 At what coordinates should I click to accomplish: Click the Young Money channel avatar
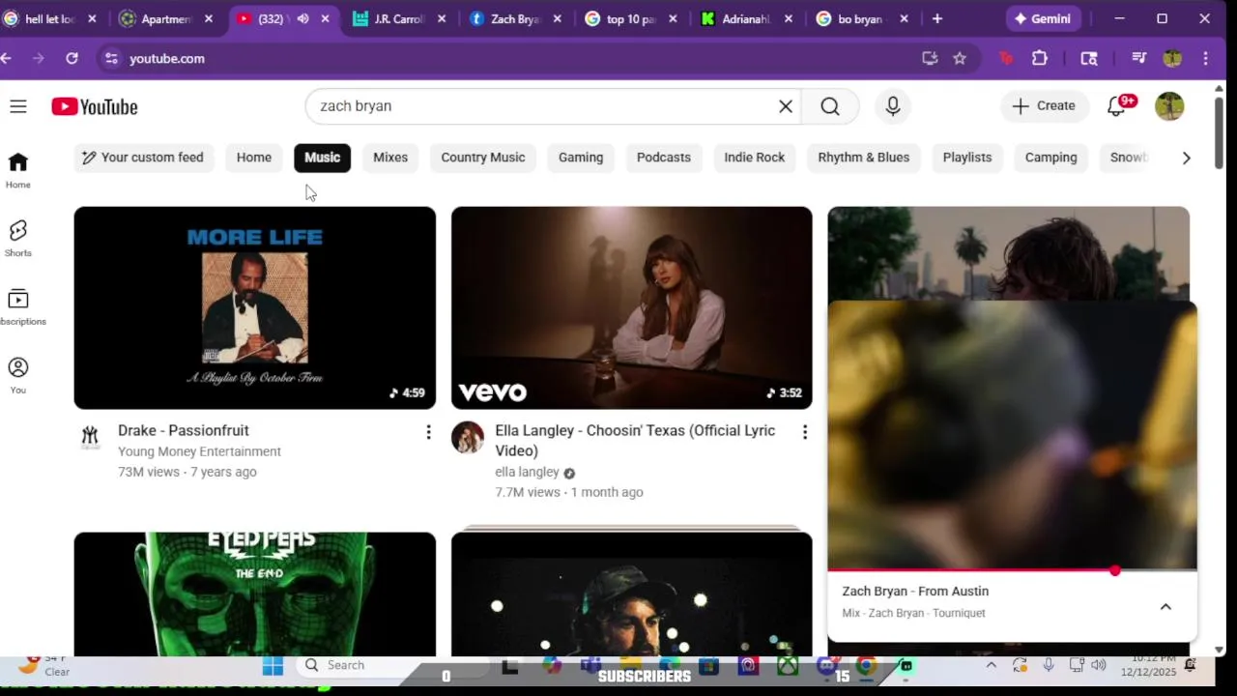click(x=90, y=438)
